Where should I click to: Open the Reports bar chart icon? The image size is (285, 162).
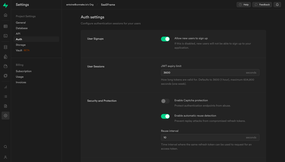coord(5,87)
